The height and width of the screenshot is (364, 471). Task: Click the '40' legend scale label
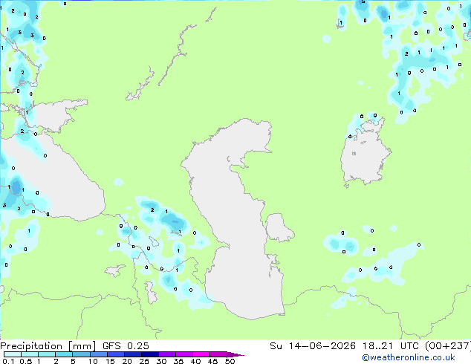tap(195, 361)
